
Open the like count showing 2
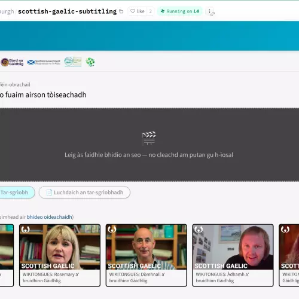click(x=151, y=11)
